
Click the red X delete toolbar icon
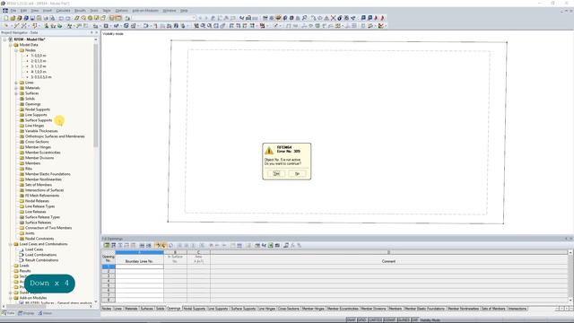(x=333, y=18)
